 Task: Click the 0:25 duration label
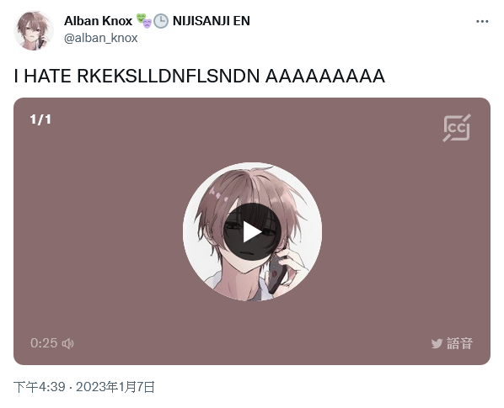pyautogui.click(x=44, y=343)
